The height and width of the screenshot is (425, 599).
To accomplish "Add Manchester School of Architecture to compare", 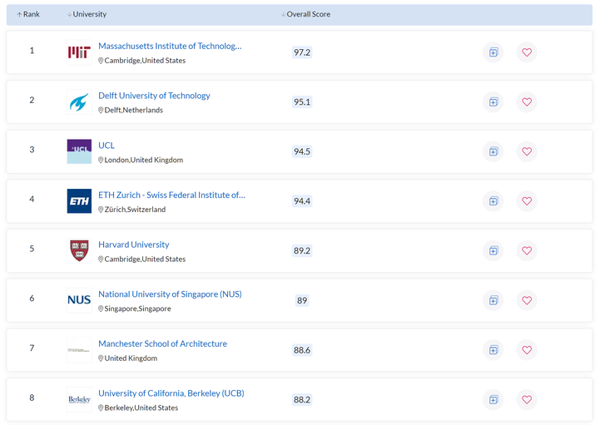I will (493, 350).
